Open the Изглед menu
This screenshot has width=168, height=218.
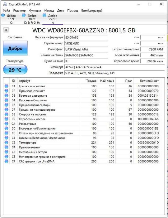pos(49,10)
